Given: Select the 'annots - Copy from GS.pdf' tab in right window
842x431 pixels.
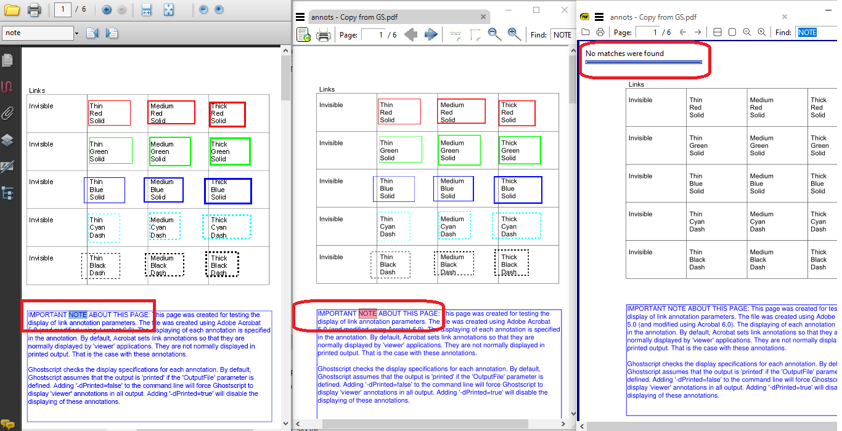Looking at the screenshot, I should tap(653, 17).
